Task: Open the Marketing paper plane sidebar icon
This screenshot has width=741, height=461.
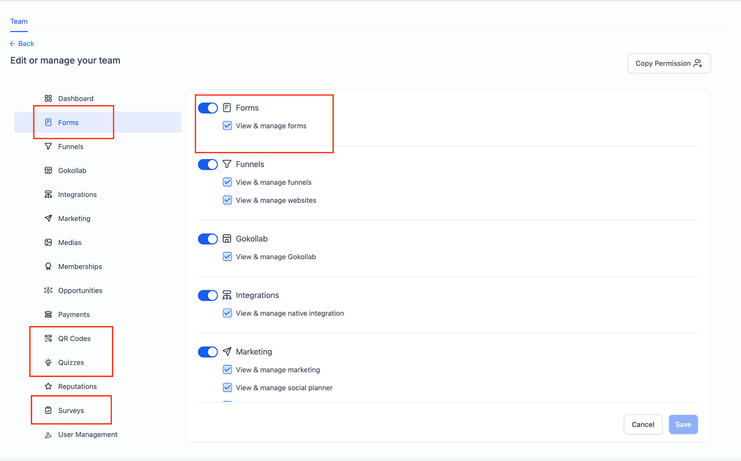Action: 48,218
